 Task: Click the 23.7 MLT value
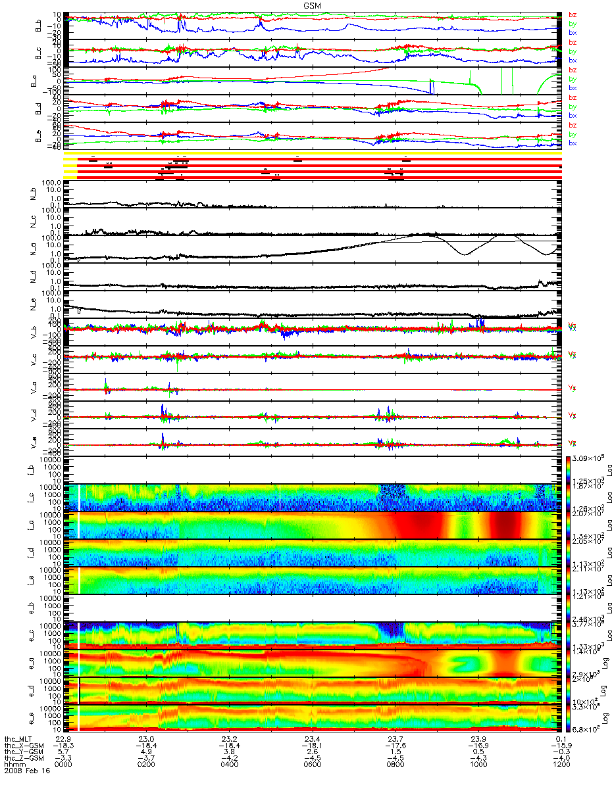[395, 739]
